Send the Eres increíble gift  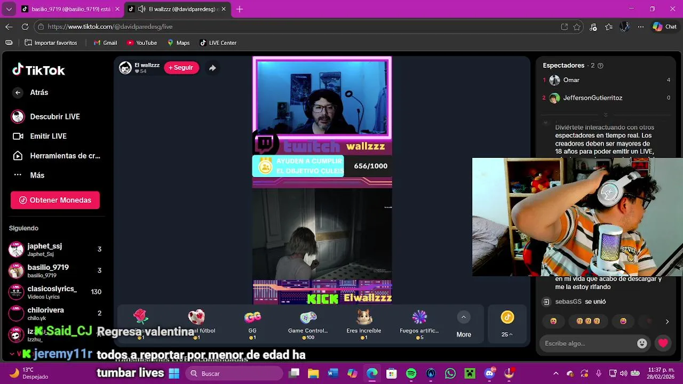[x=364, y=323]
